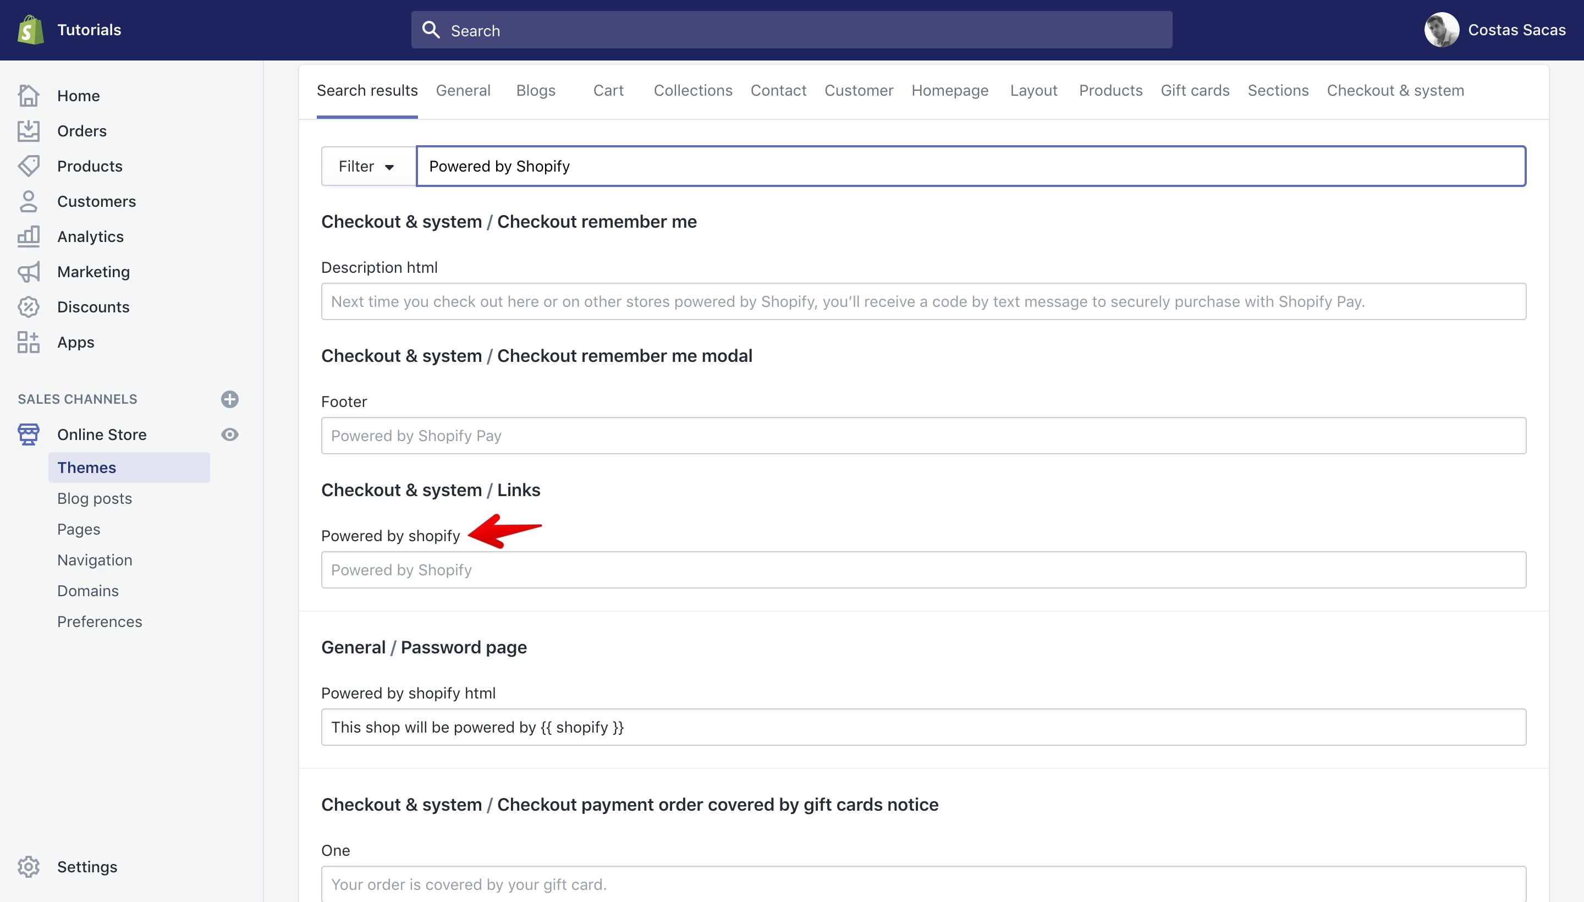Open the Filter dropdown
Screen dimensions: 1584x902
pos(368,166)
